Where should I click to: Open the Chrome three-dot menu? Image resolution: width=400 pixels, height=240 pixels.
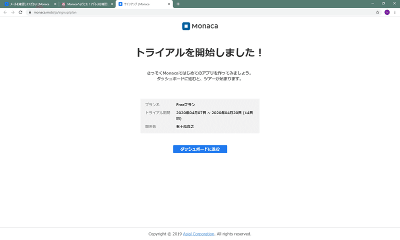pyautogui.click(x=394, y=12)
